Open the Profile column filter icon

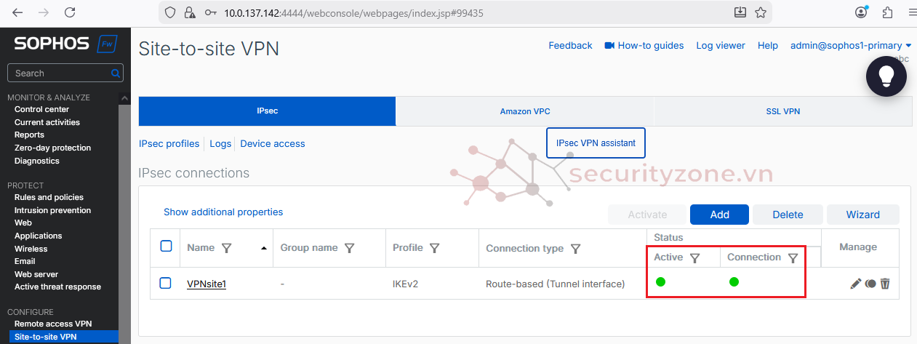point(434,248)
